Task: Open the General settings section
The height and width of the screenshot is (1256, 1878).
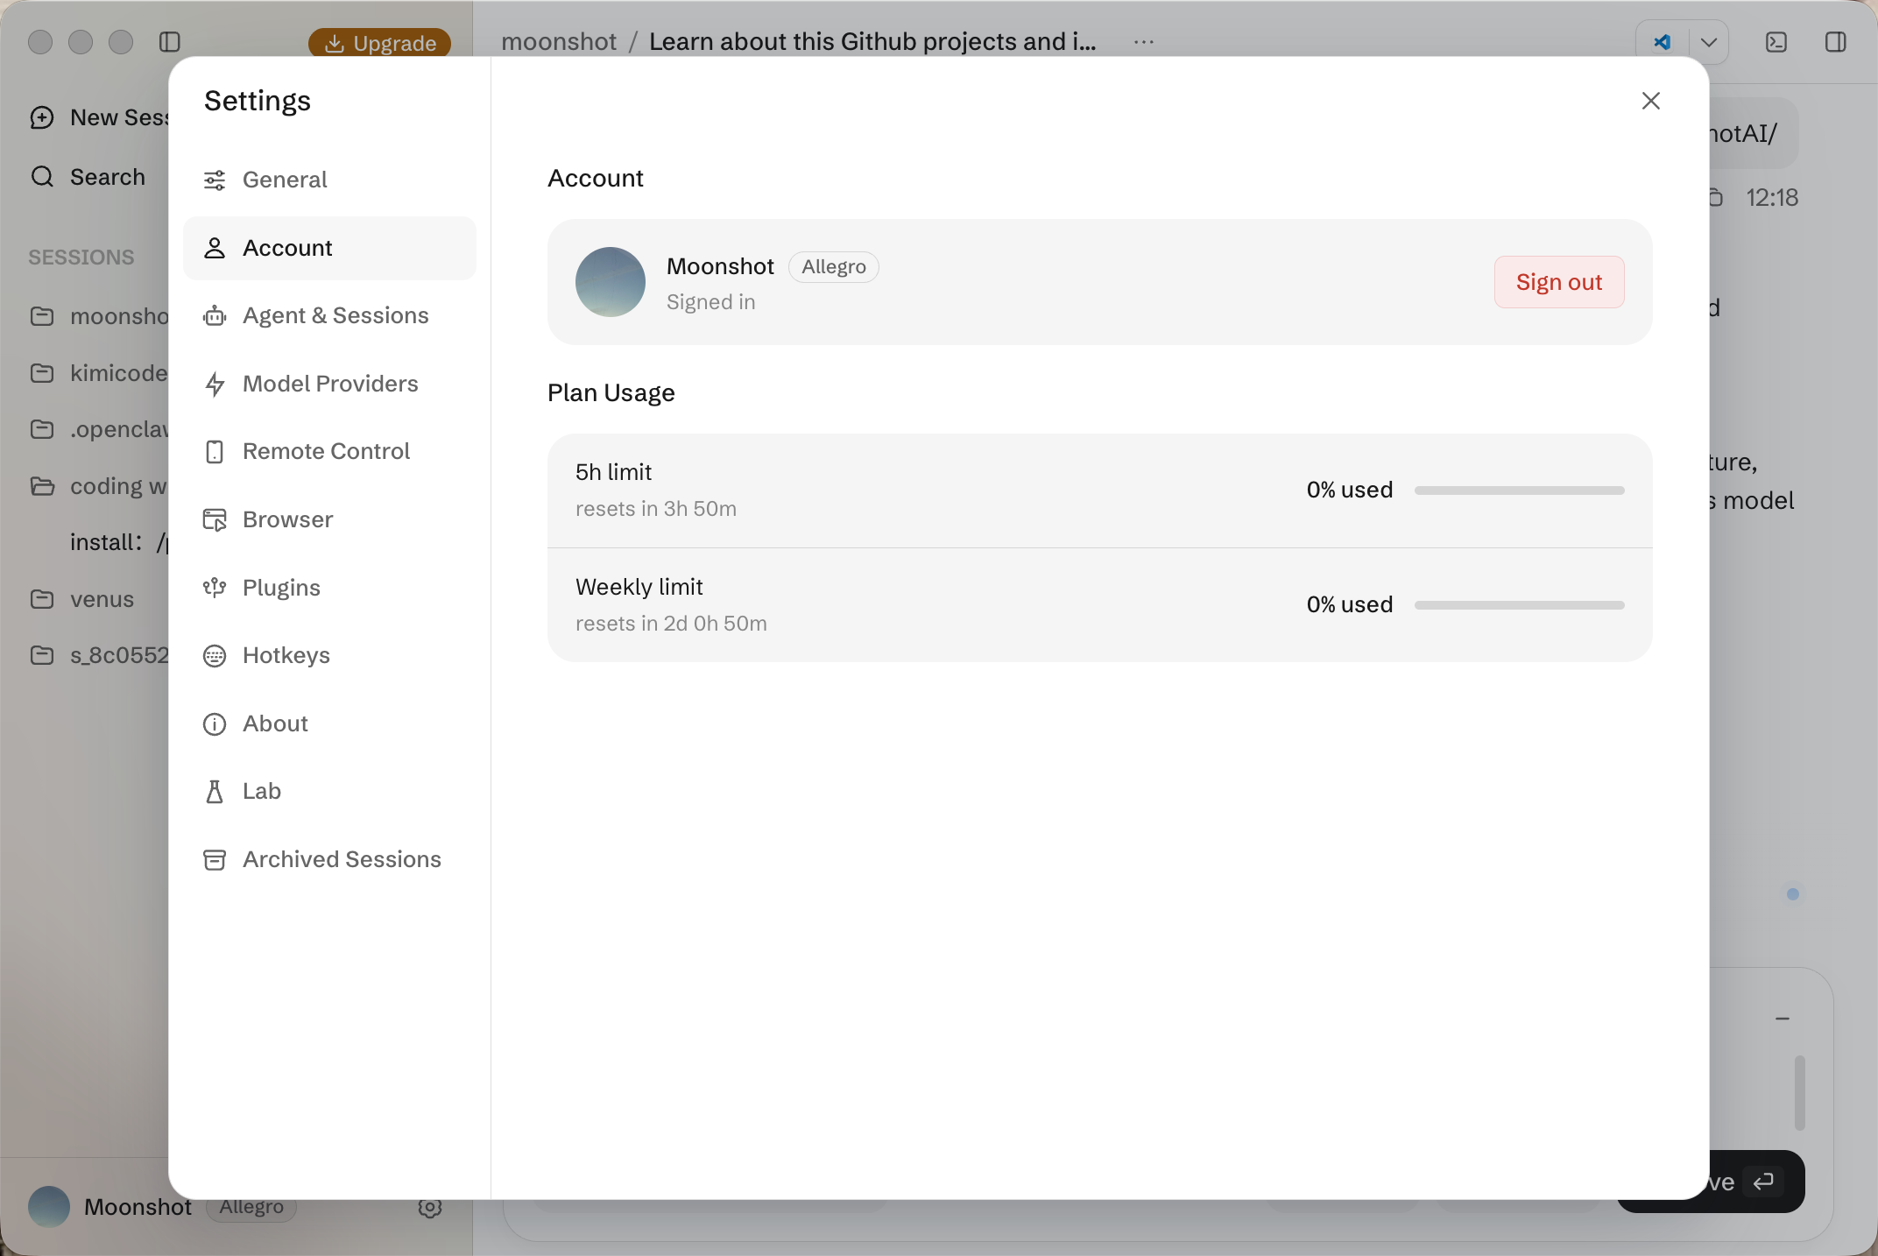Action: click(x=329, y=180)
